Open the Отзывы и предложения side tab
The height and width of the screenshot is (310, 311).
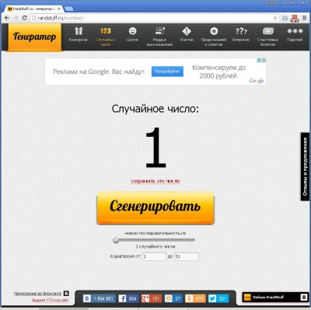click(x=306, y=166)
